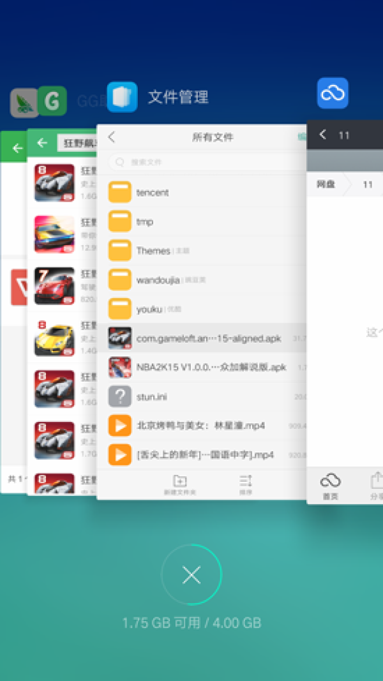This screenshot has height=681, width=383.
Task: Open the tmp folder
Action: pyautogui.click(x=144, y=221)
